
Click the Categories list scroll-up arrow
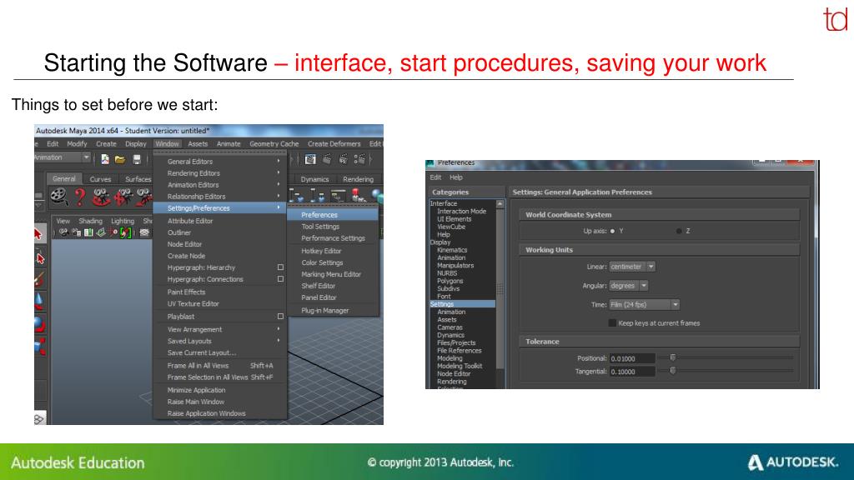500,204
